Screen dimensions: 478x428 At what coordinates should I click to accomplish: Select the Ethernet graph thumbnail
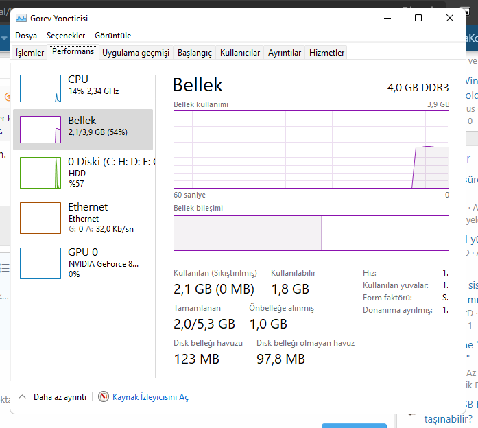pos(40,217)
